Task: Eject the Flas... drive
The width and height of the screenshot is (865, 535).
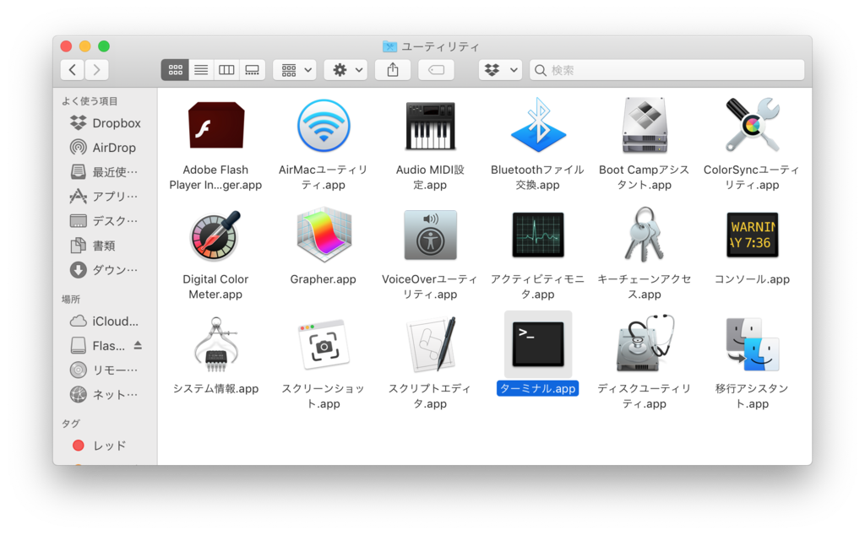Action: click(138, 345)
